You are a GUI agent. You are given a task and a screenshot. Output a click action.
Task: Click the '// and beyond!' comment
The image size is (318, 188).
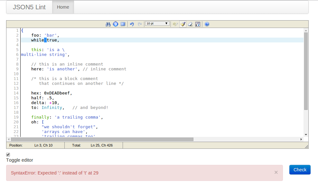pos(90,108)
